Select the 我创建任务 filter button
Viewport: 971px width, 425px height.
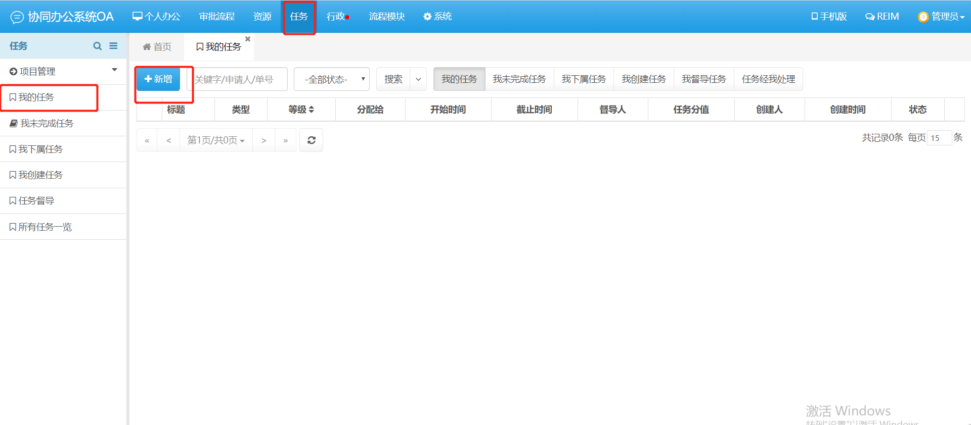click(x=644, y=79)
